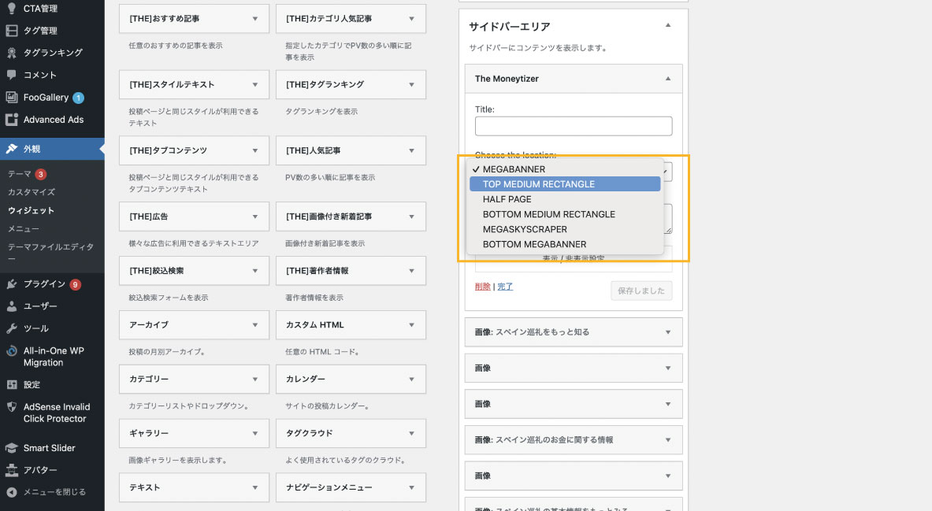This screenshot has height=511, width=932.
Task: Expand the [THE]広告 widget
Action: pos(255,217)
